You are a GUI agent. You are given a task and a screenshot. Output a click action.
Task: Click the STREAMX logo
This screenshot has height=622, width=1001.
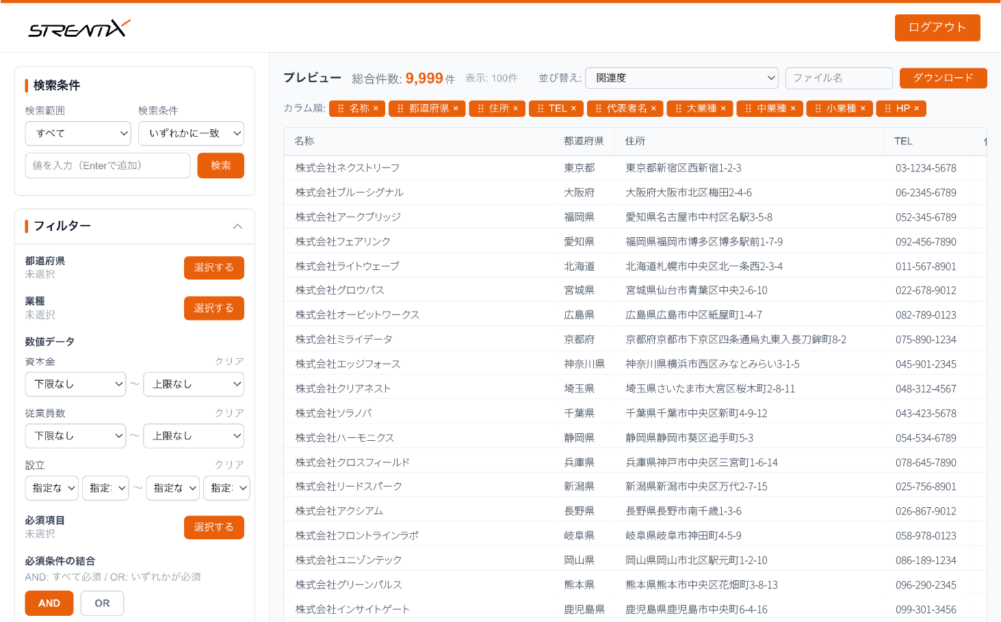pos(79,28)
